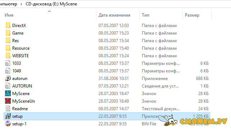Click Текстовый докум... type of Readme

coord(160,109)
